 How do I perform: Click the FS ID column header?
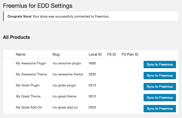click(111, 54)
